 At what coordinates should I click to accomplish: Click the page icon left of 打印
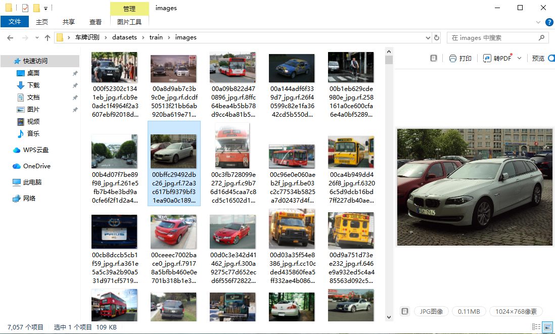(x=434, y=59)
